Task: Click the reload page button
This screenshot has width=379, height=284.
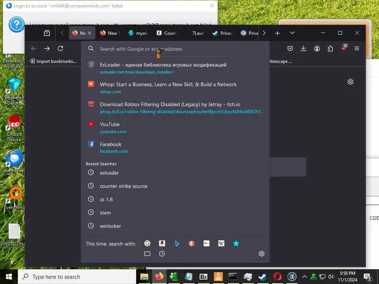Action: (x=60, y=48)
